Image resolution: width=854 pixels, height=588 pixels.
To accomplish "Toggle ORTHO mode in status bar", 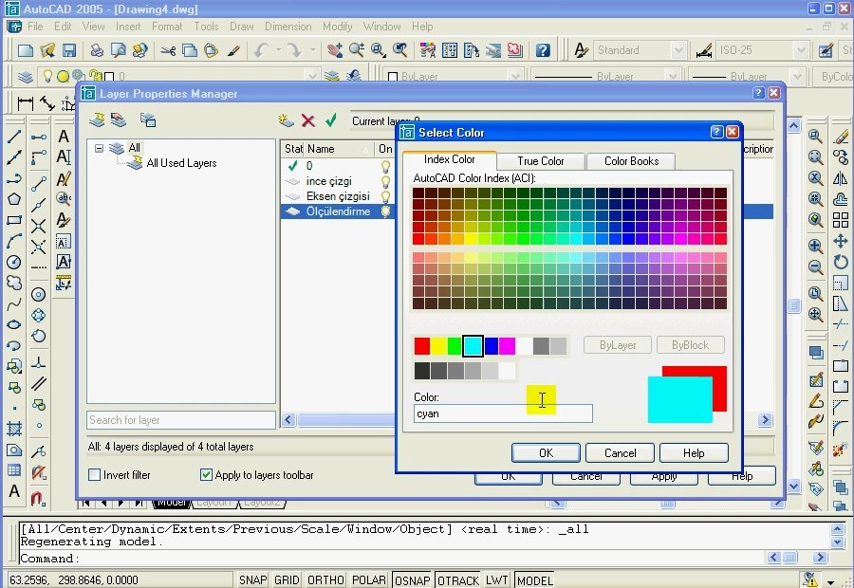I will click(325, 580).
